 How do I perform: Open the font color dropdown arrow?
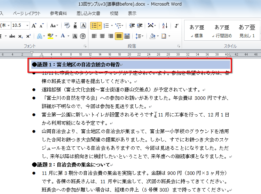(x=68, y=36)
